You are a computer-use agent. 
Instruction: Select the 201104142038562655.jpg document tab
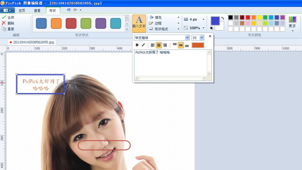(32, 42)
